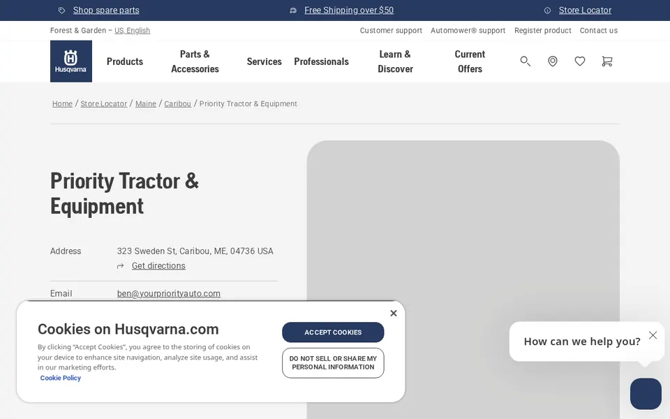Click the tag icon beside Shop spare parts
This screenshot has height=419, width=670.
click(x=62, y=10)
